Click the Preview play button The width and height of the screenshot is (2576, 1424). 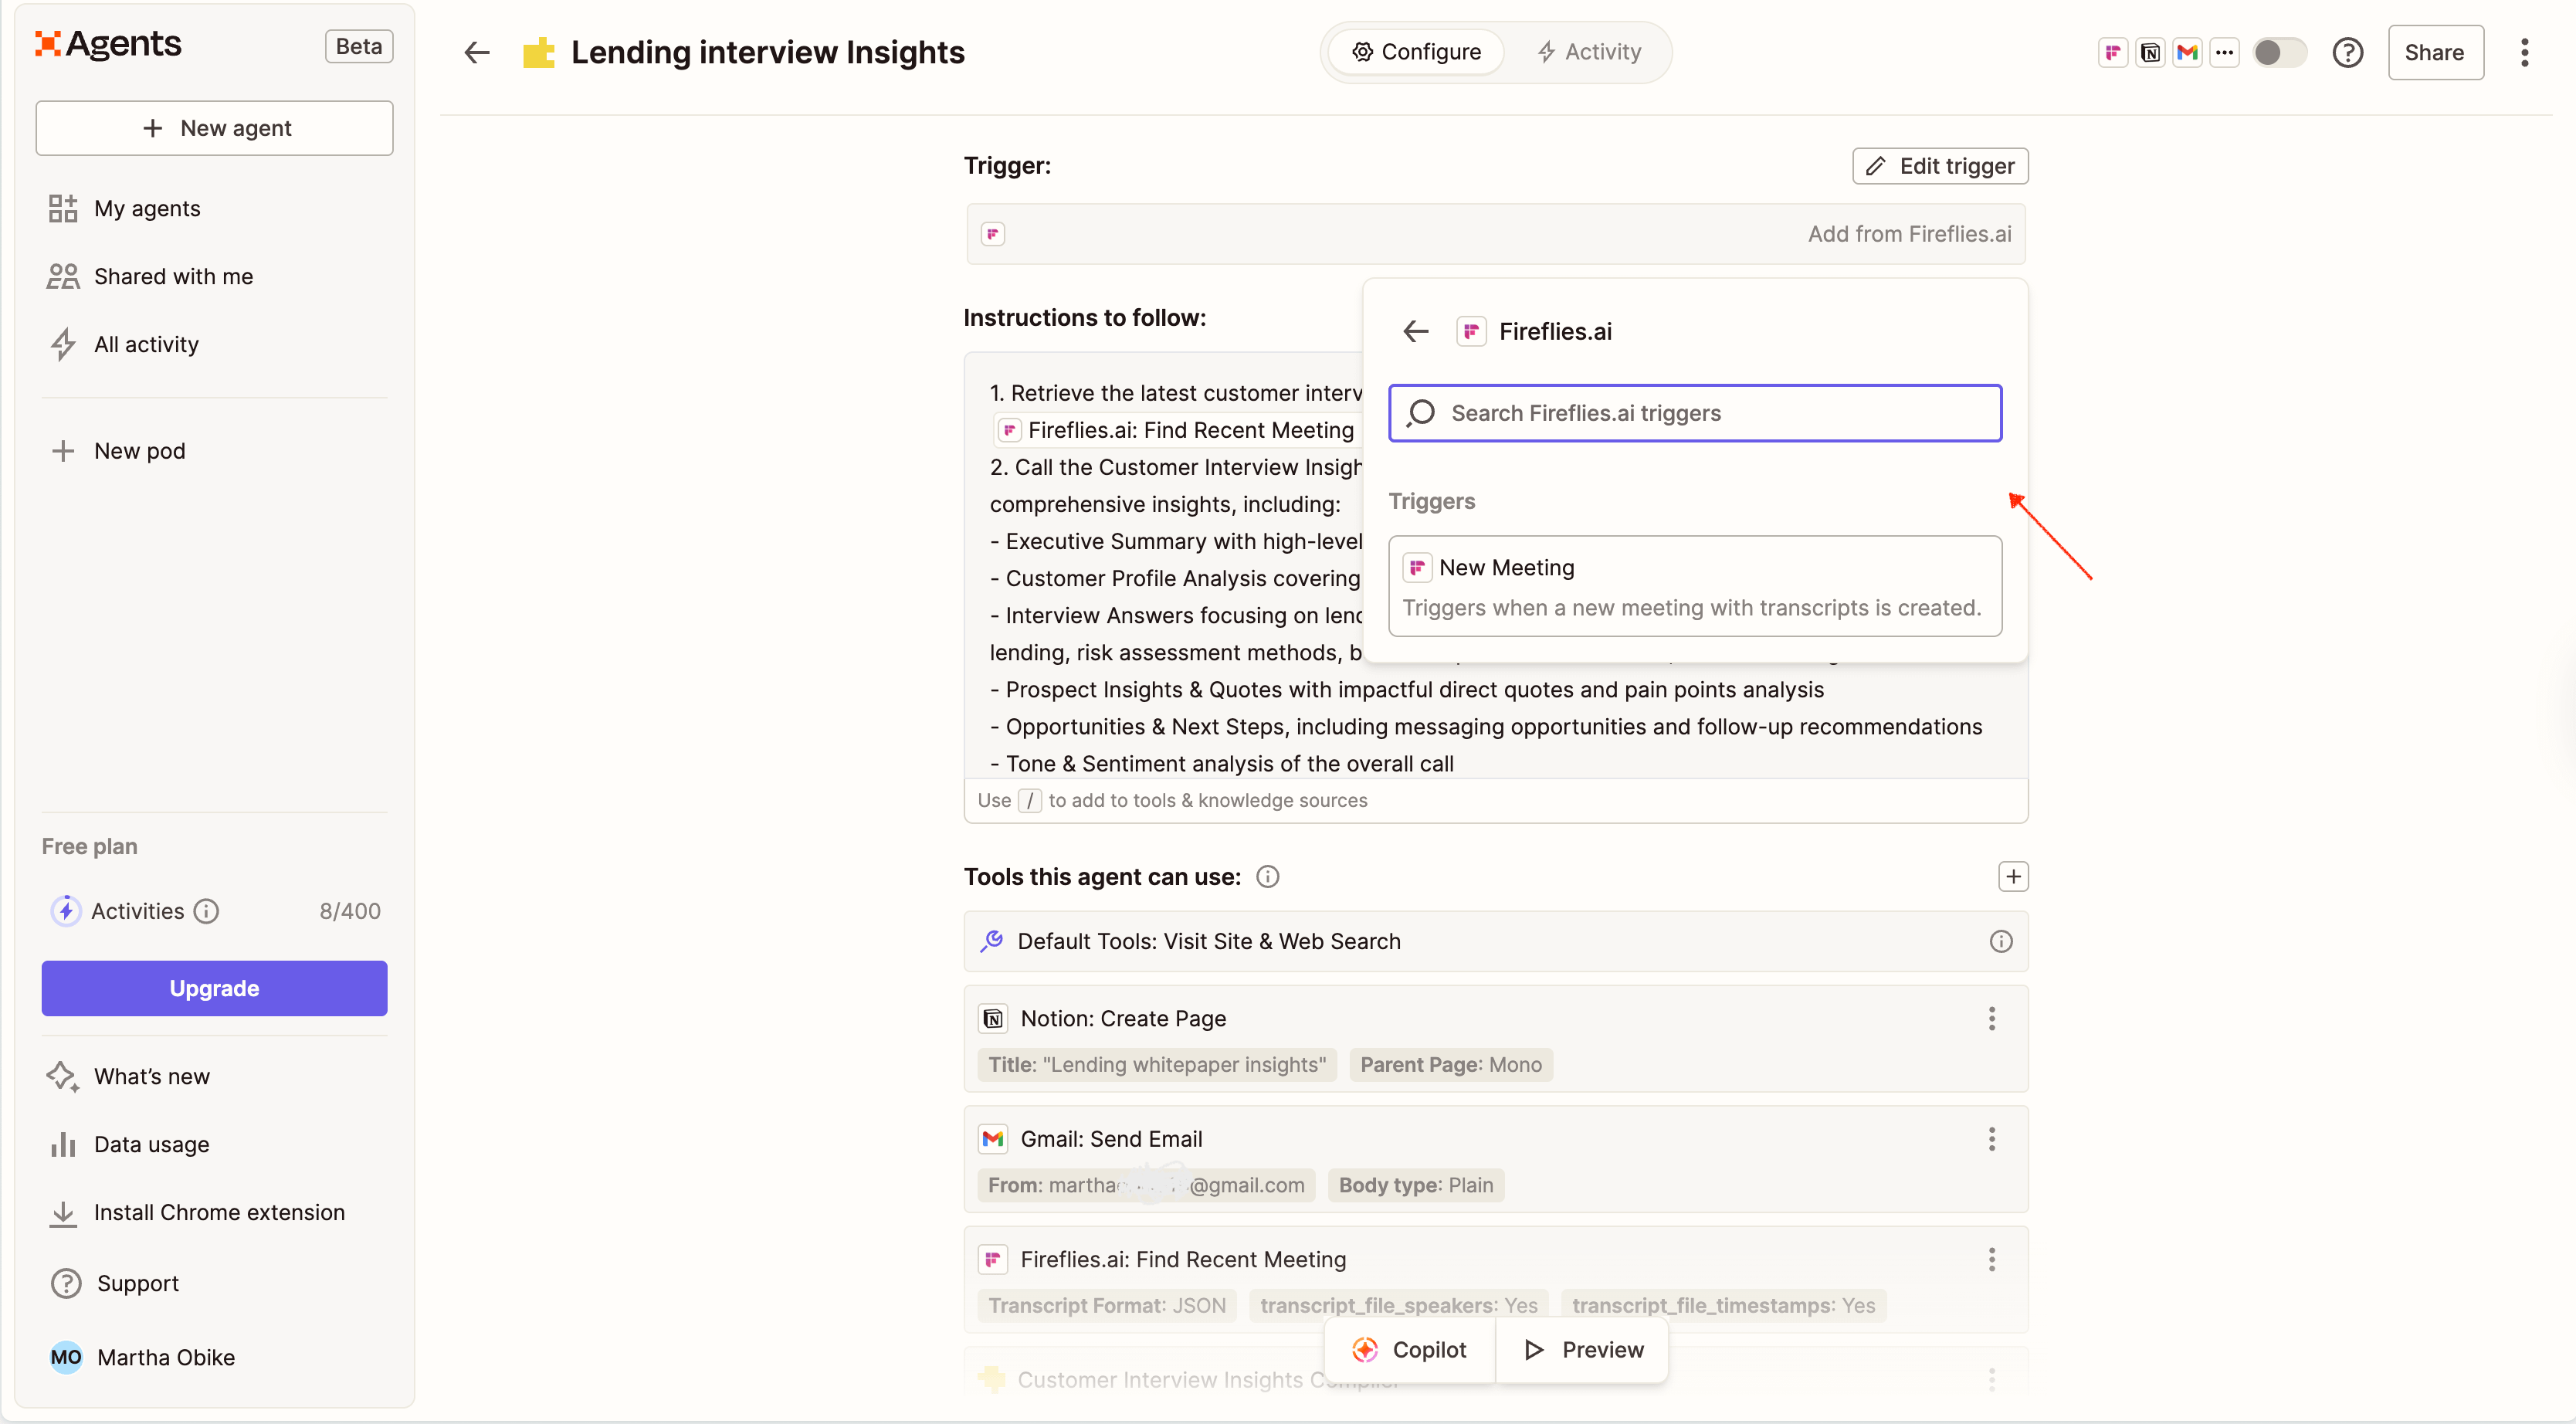pyautogui.click(x=1583, y=1349)
